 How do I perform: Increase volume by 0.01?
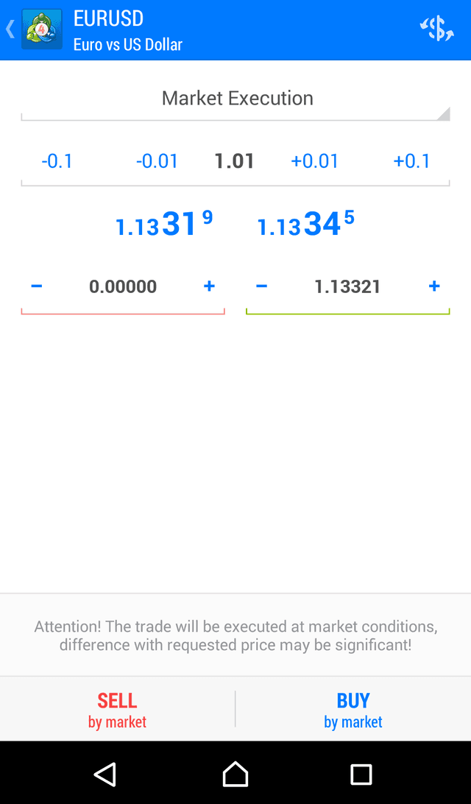click(x=315, y=161)
